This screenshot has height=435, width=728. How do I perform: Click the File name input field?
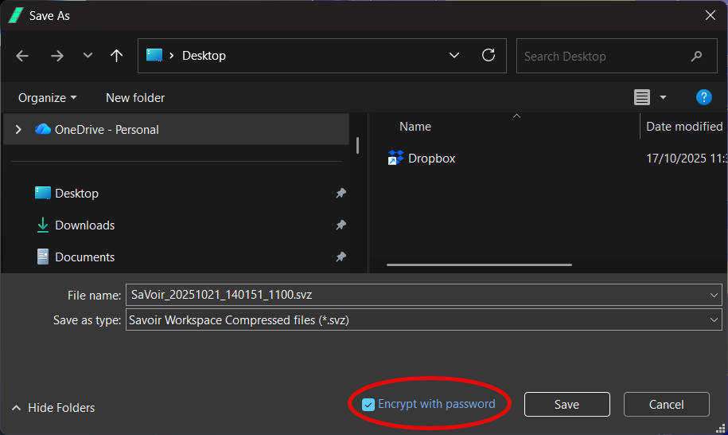(x=414, y=295)
